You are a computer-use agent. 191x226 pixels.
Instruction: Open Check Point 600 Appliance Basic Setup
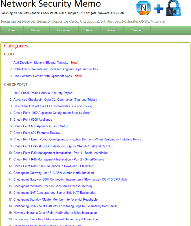41,126
